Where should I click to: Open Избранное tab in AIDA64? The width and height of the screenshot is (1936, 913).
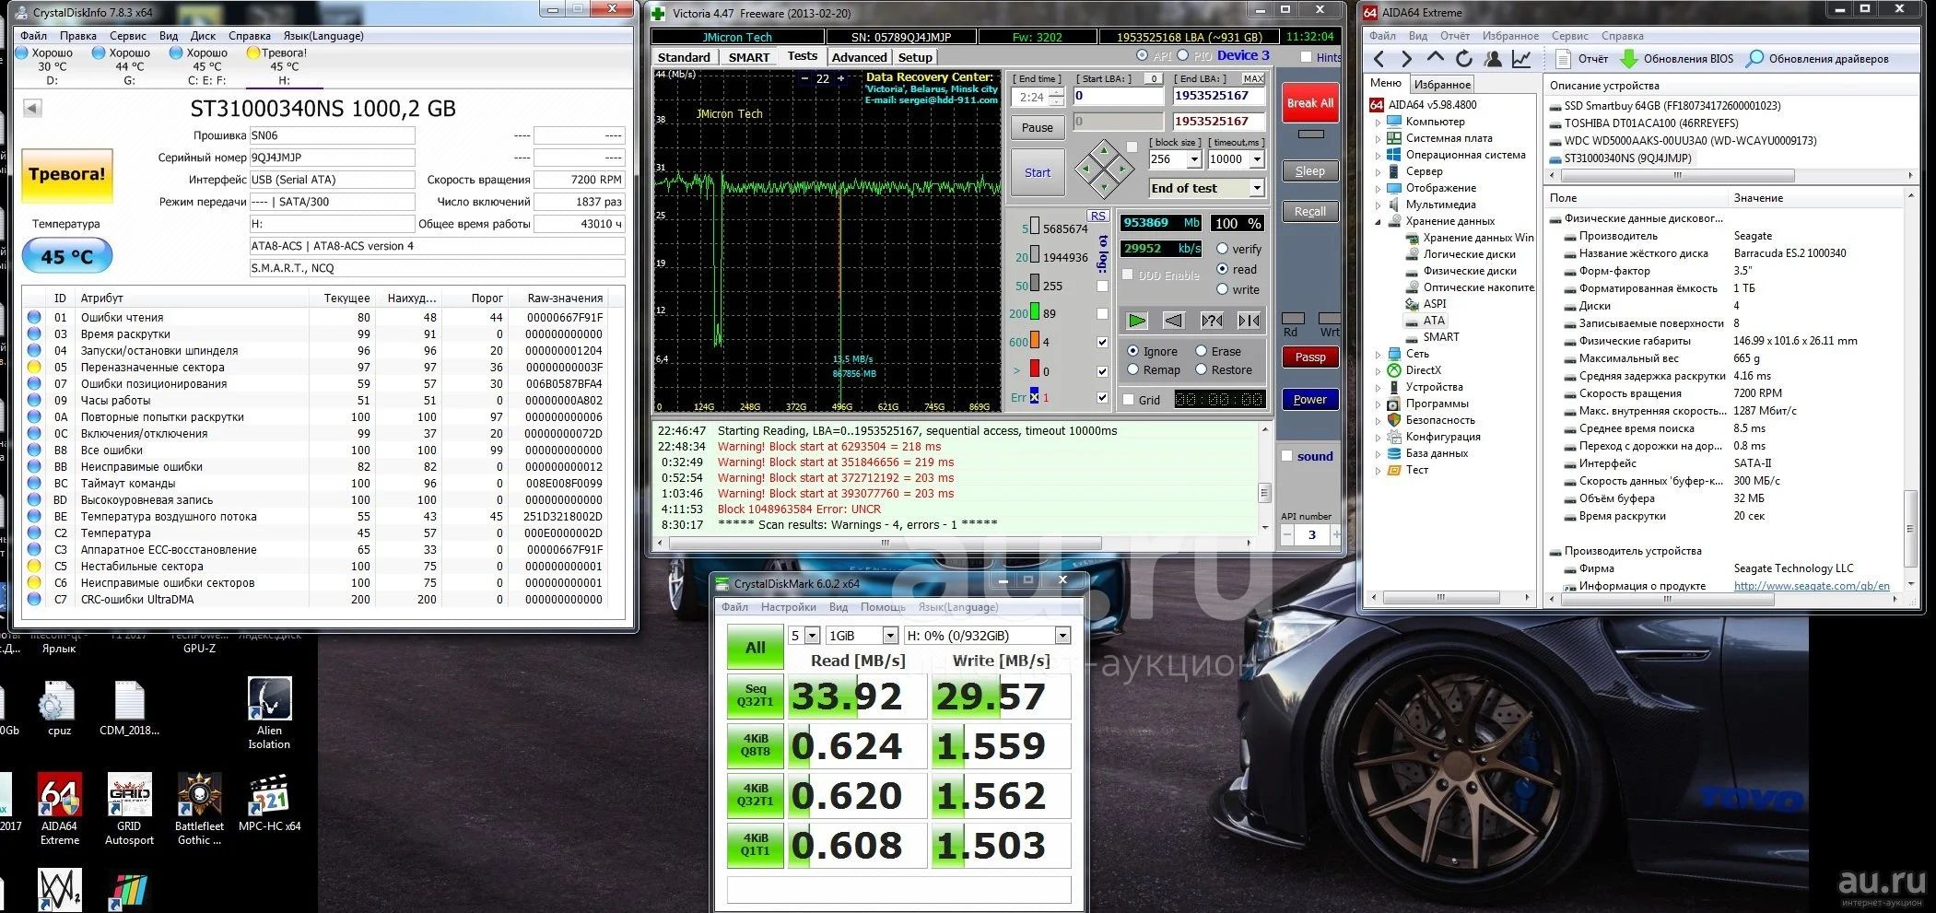click(1442, 84)
